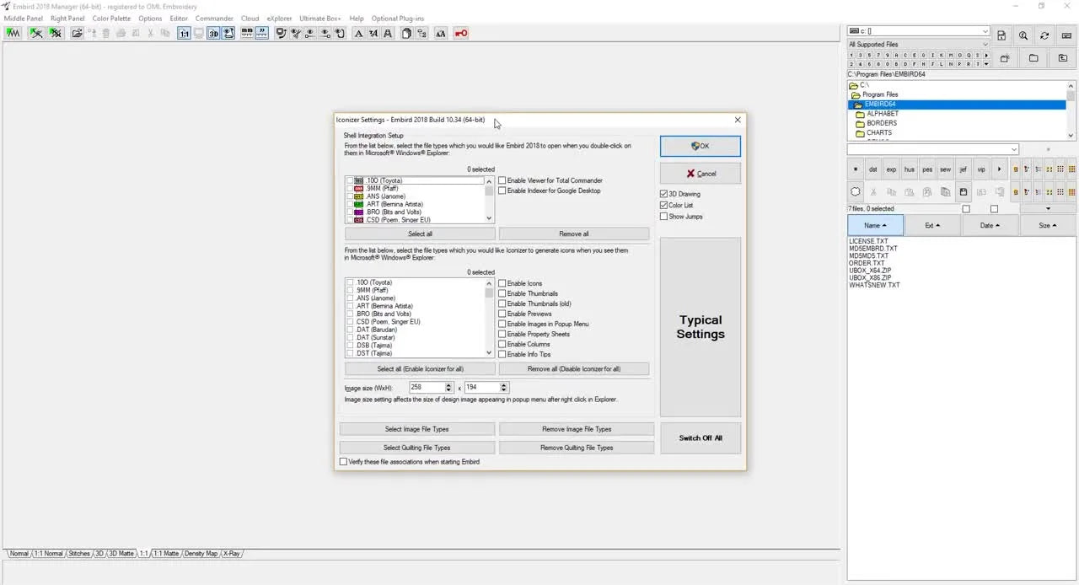Open the drive selector dropdown showing c:

[985, 31]
